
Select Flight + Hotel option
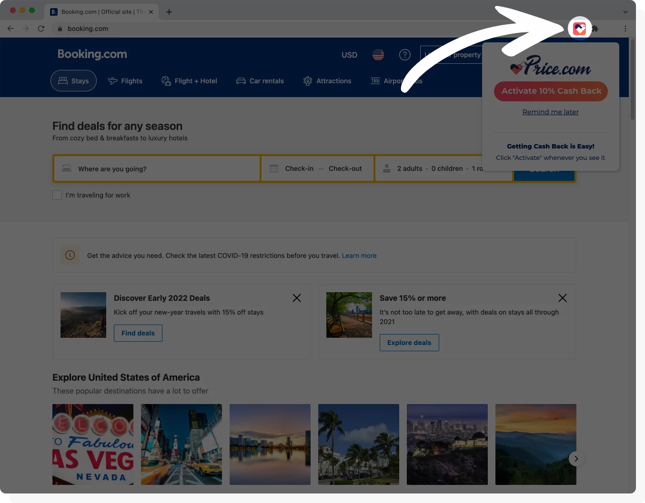[x=189, y=81]
